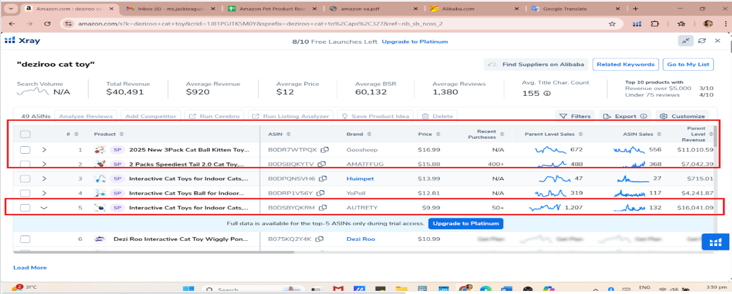Go back using the browser back arrow
Viewport: 732px width, 294px height.
12,24
